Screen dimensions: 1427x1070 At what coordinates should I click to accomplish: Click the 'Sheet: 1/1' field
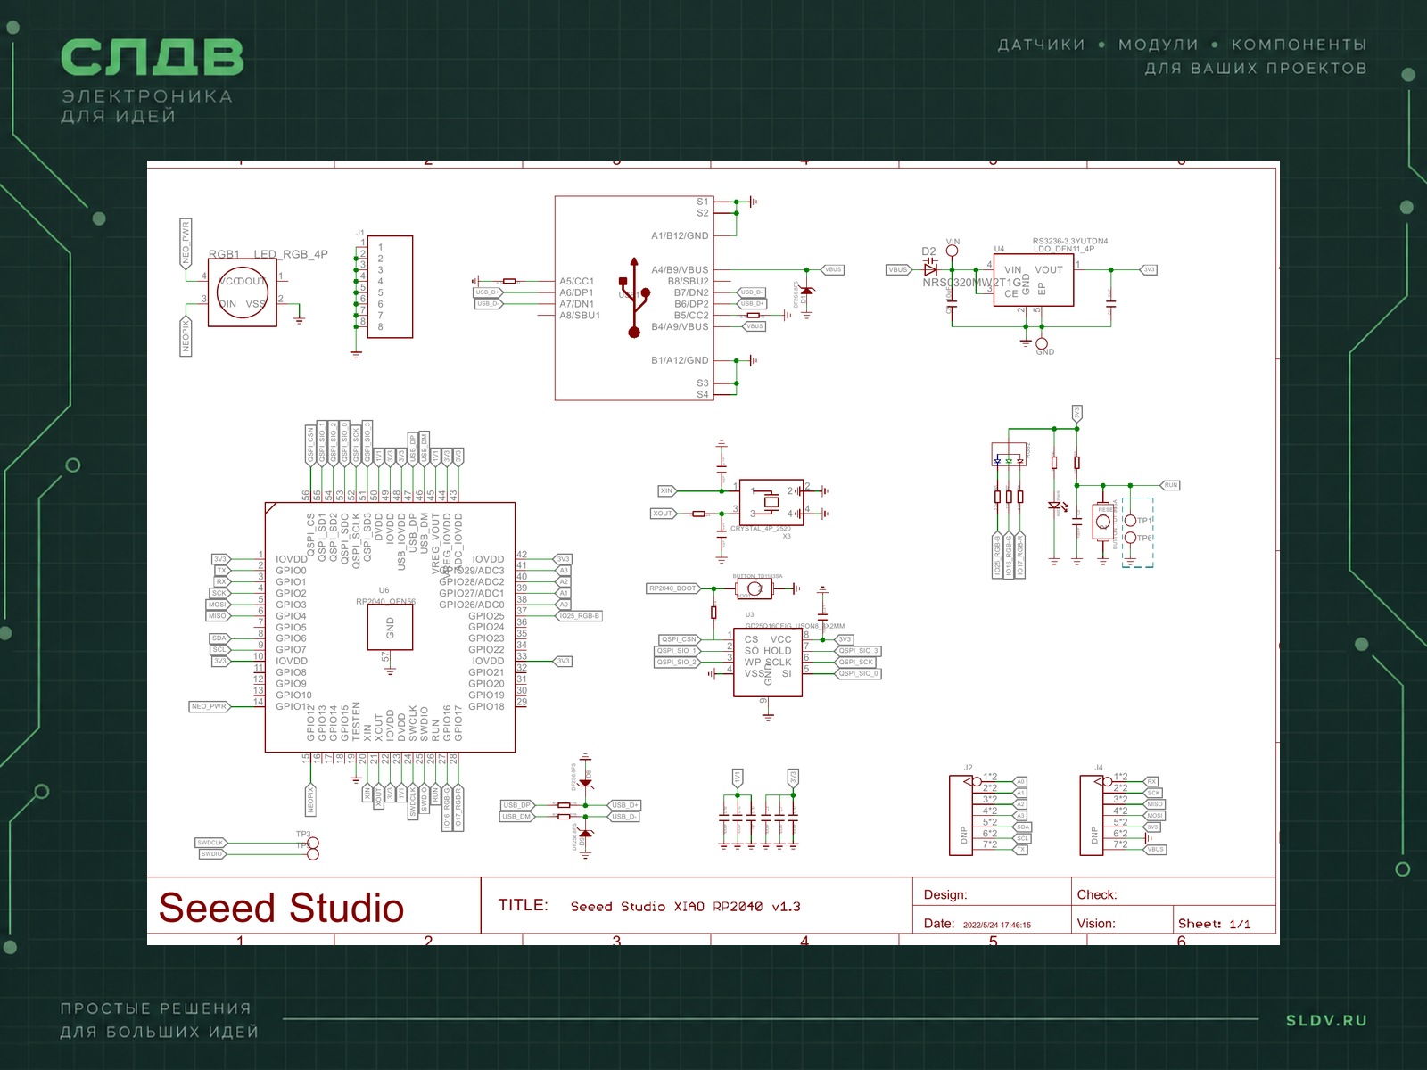1214,924
